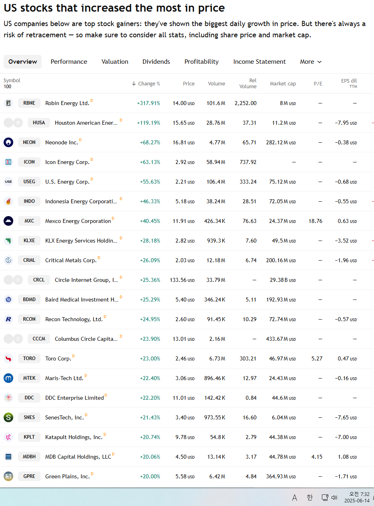The image size is (374, 506).
Task: Click the 2,252.00 relative volume cell
Action: pyautogui.click(x=246, y=103)
